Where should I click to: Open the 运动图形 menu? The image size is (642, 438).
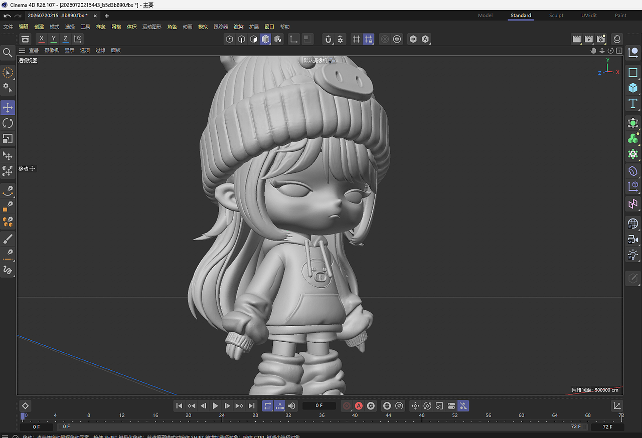[152, 27]
